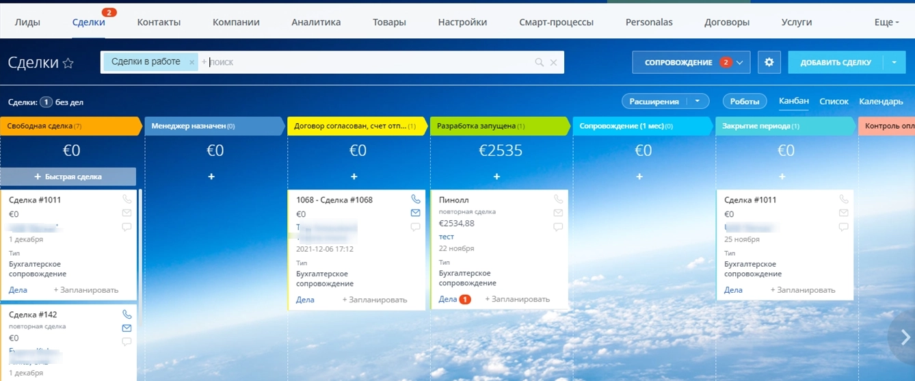Image resolution: width=915 pixels, height=381 pixels.
Task: Open the Контакты menu tab
Action: tap(159, 22)
